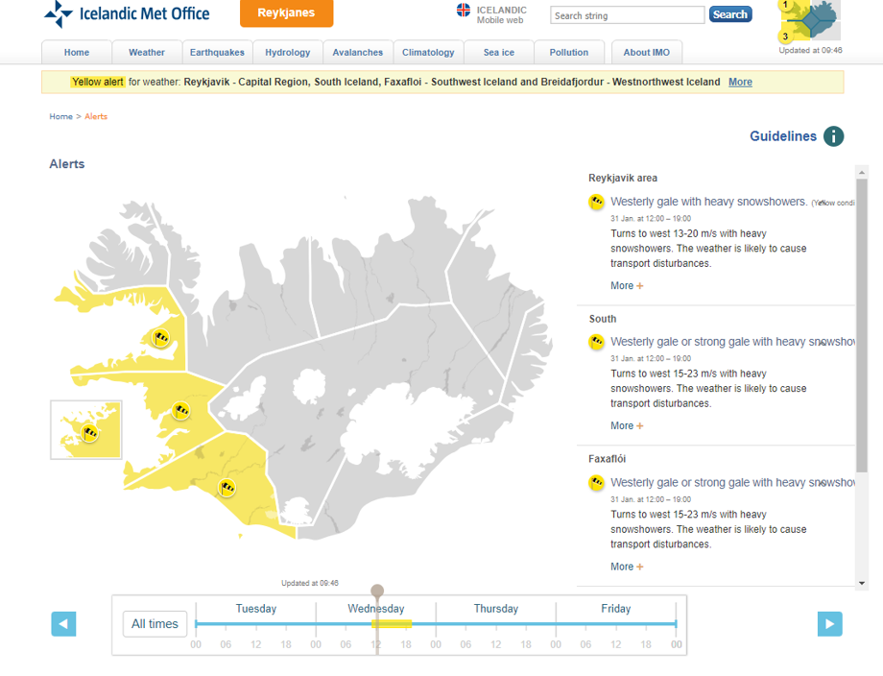
Task: Select the All times button
Action: [155, 623]
